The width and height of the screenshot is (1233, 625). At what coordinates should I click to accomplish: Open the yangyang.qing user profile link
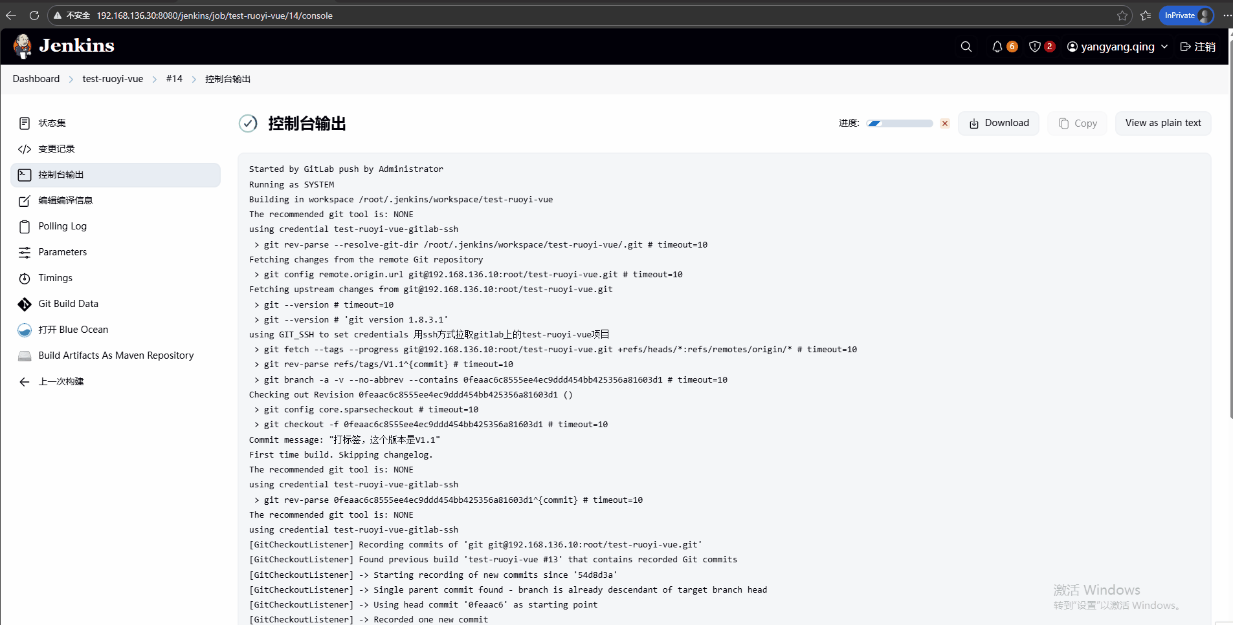(1111, 47)
